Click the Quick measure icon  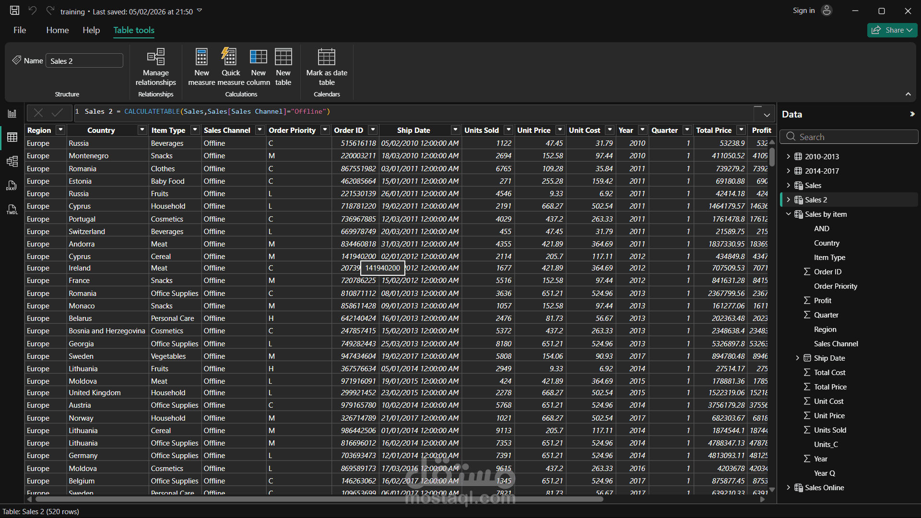pyautogui.click(x=230, y=57)
